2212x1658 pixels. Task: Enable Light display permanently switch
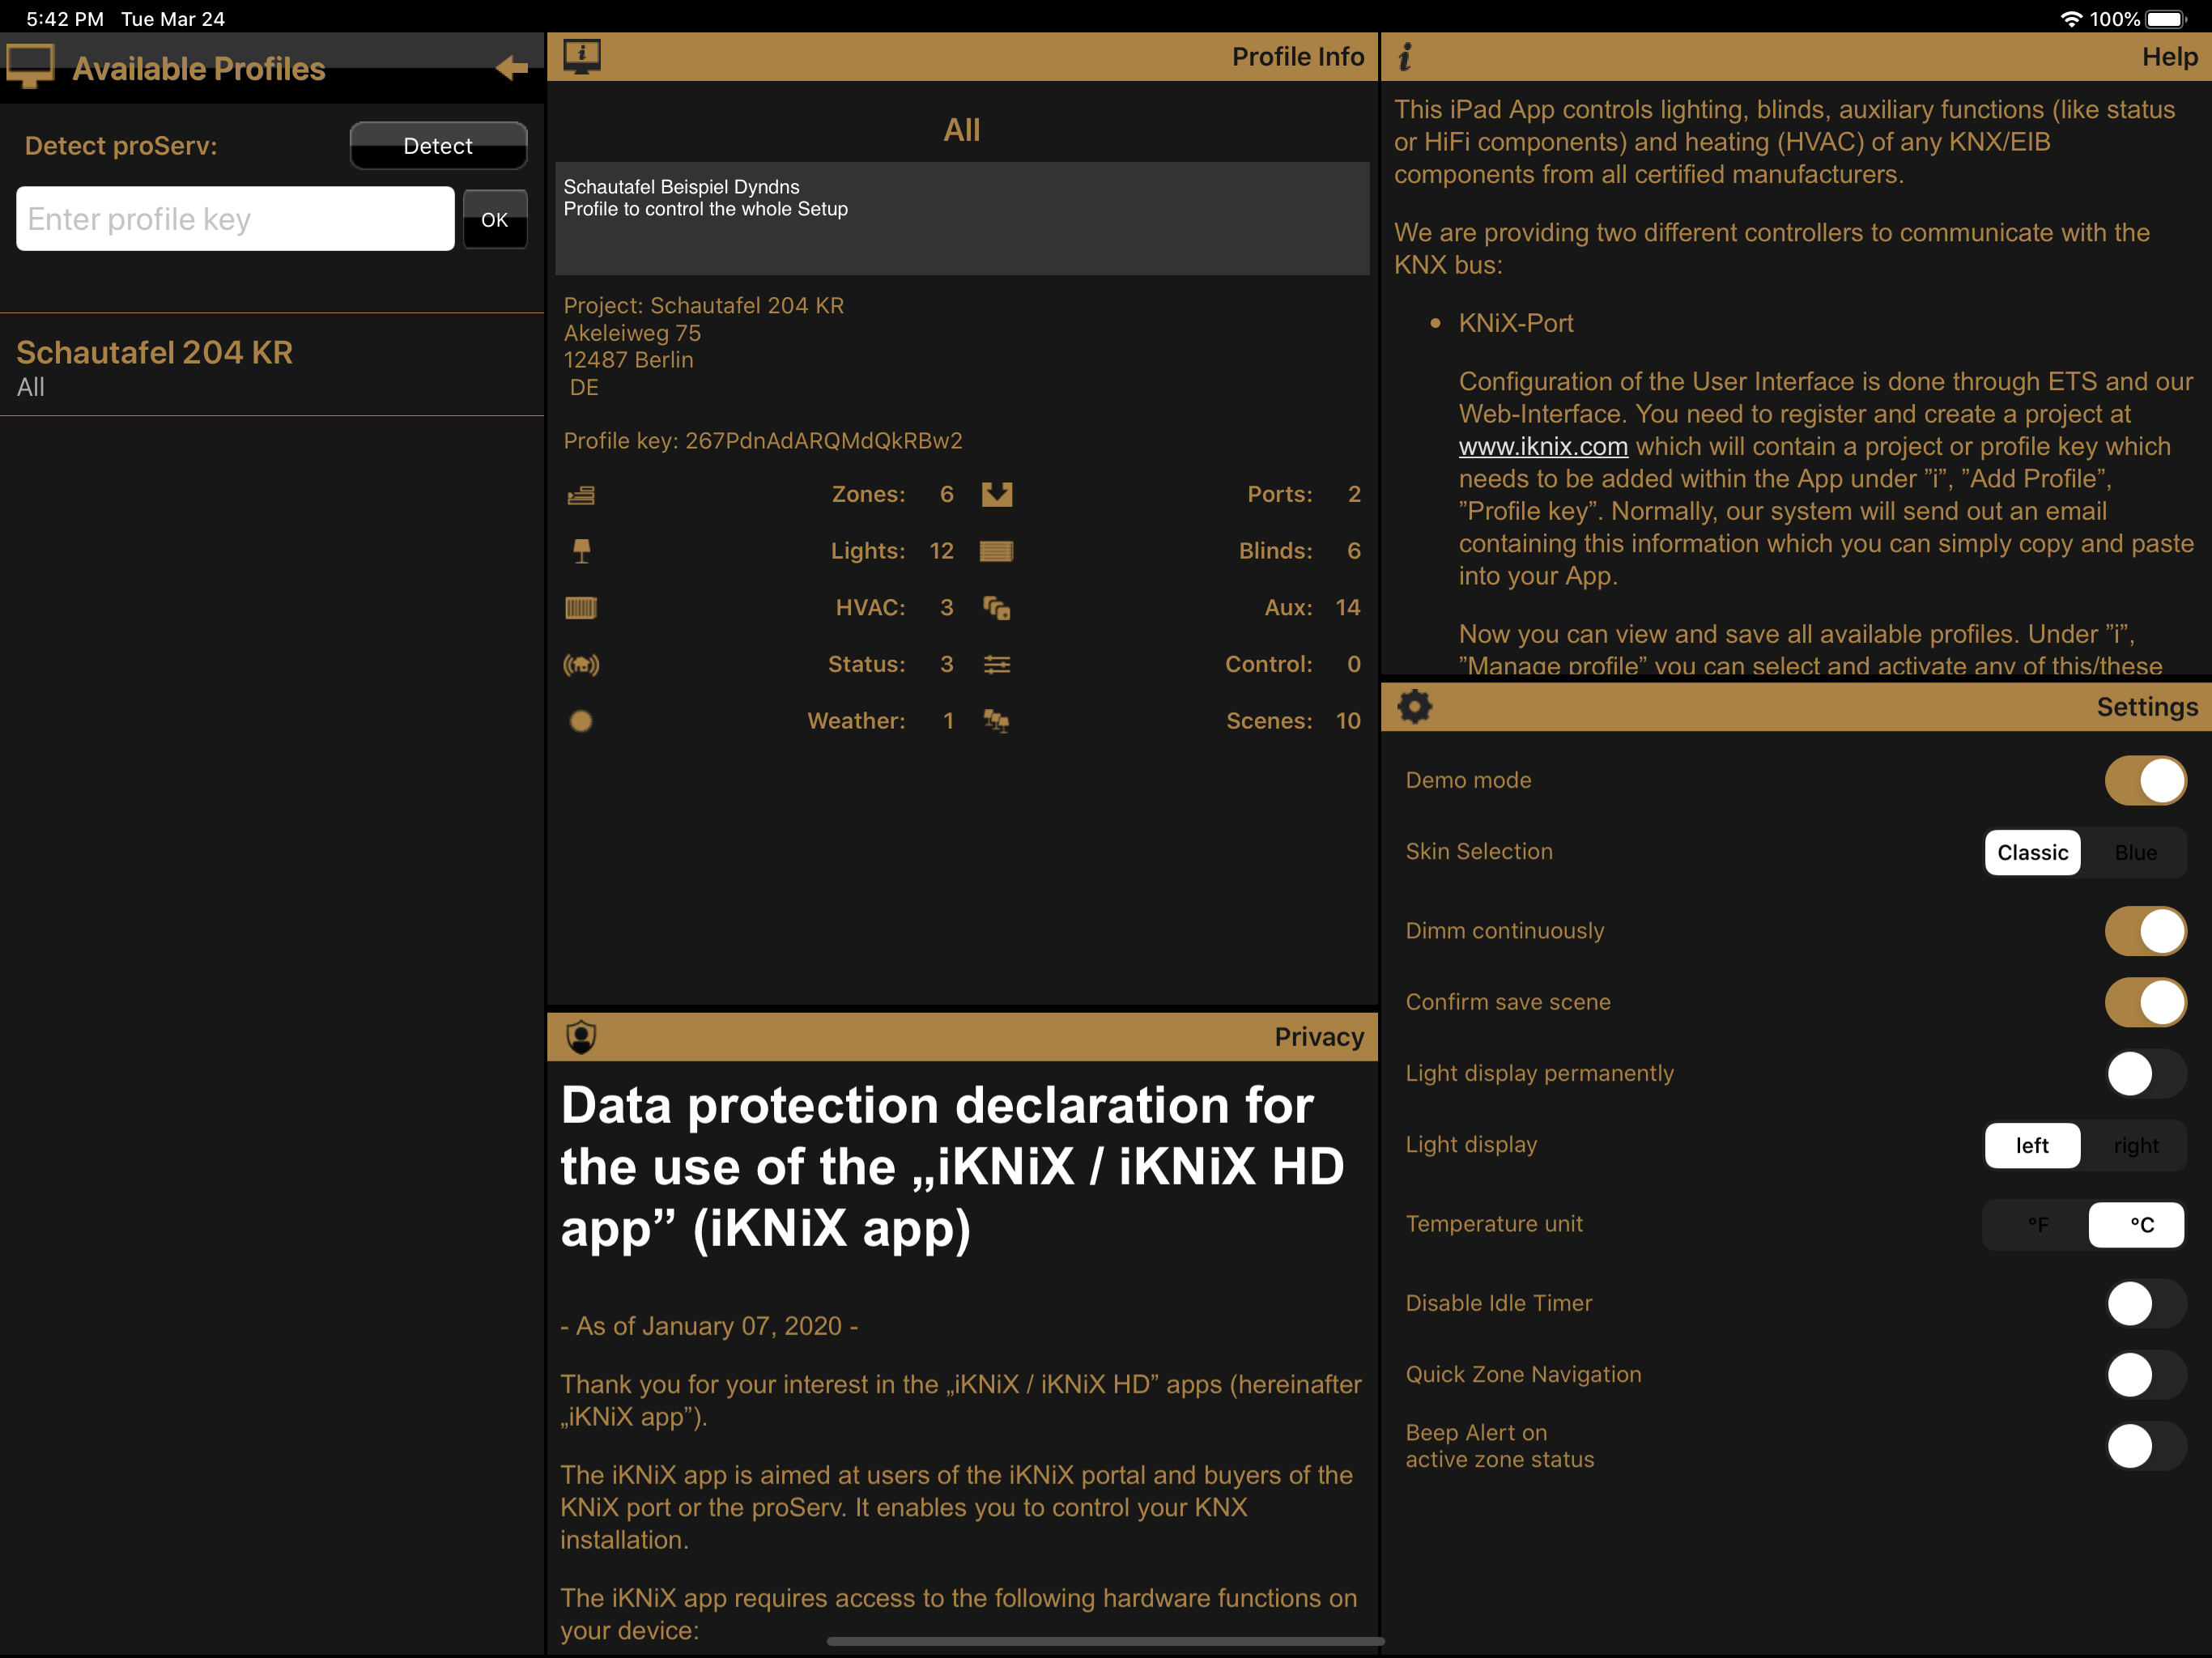2145,1073
